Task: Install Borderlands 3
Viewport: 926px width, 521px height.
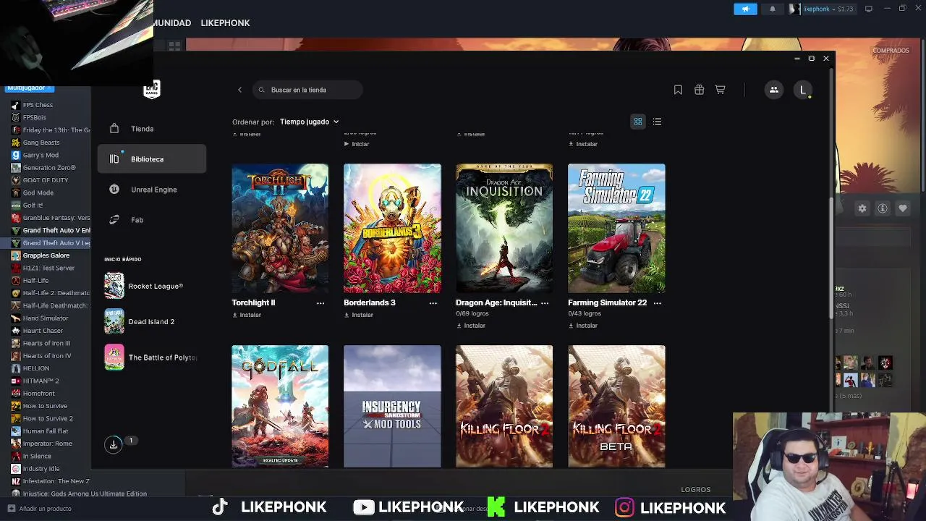Action: (359, 315)
